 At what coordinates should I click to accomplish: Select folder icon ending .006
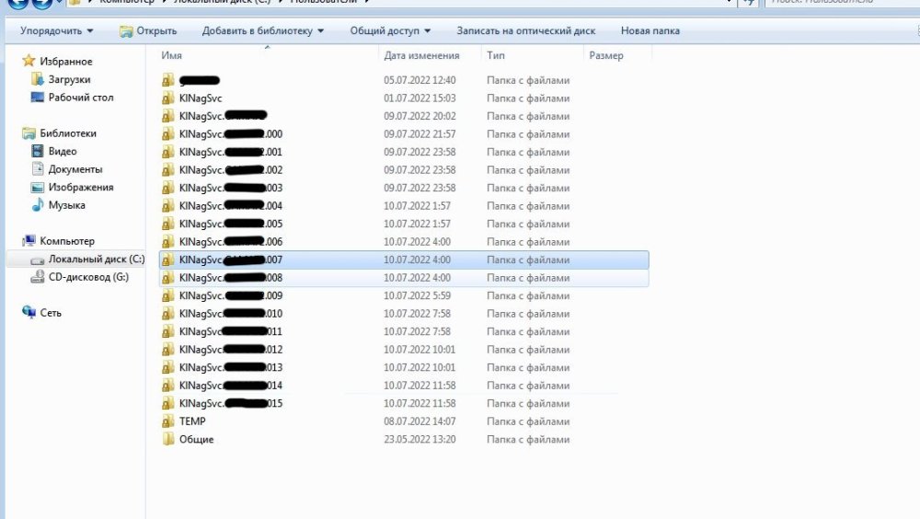point(168,241)
